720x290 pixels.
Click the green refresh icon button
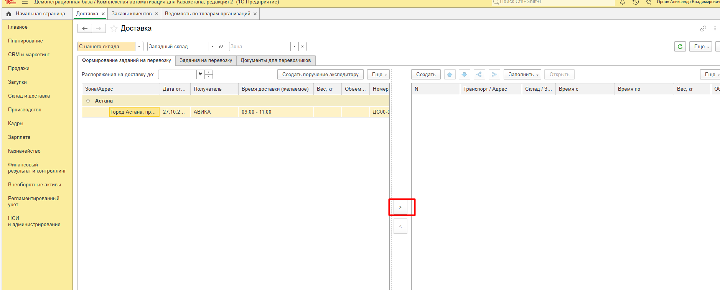pos(680,47)
